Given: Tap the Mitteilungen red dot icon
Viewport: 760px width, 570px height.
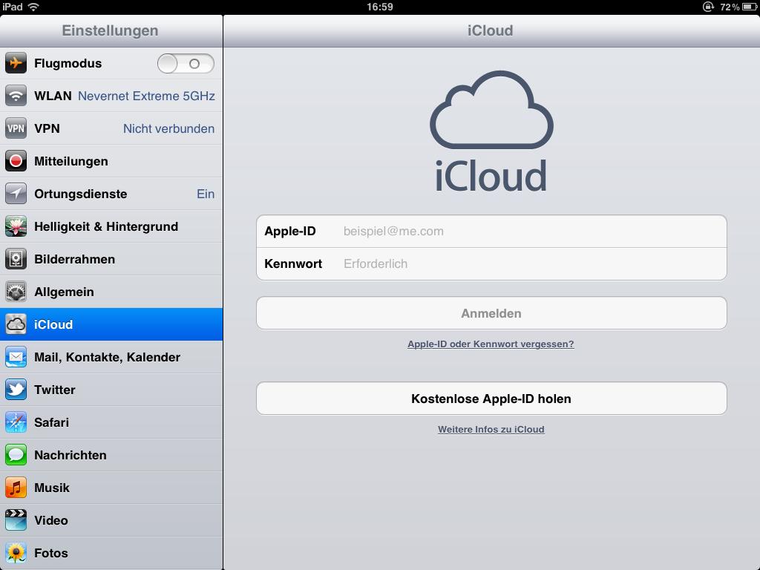Looking at the screenshot, I should (16, 161).
